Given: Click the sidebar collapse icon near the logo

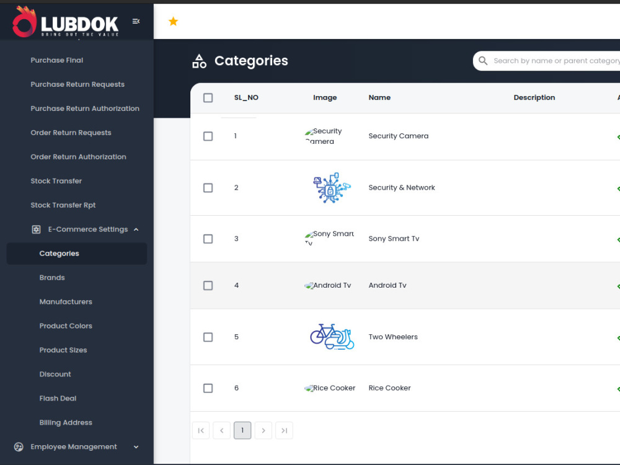Looking at the screenshot, I should (x=136, y=20).
